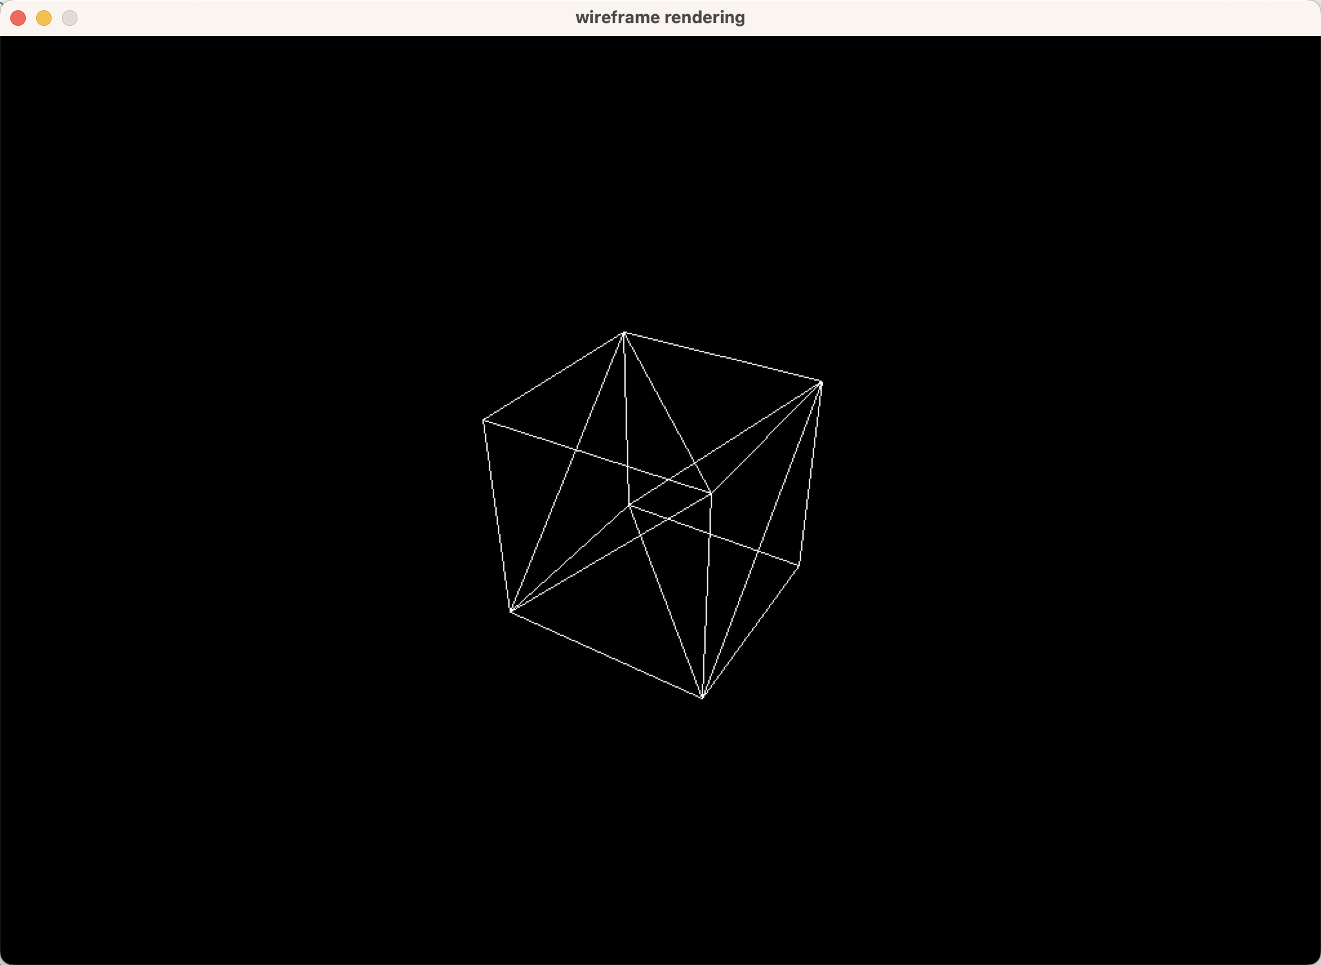Select the topmost vertex of the cube
Viewport: 1321px width, 965px height.
[624, 333]
